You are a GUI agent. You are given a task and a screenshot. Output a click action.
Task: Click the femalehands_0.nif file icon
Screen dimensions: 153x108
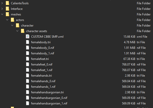(x=28, y=81)
